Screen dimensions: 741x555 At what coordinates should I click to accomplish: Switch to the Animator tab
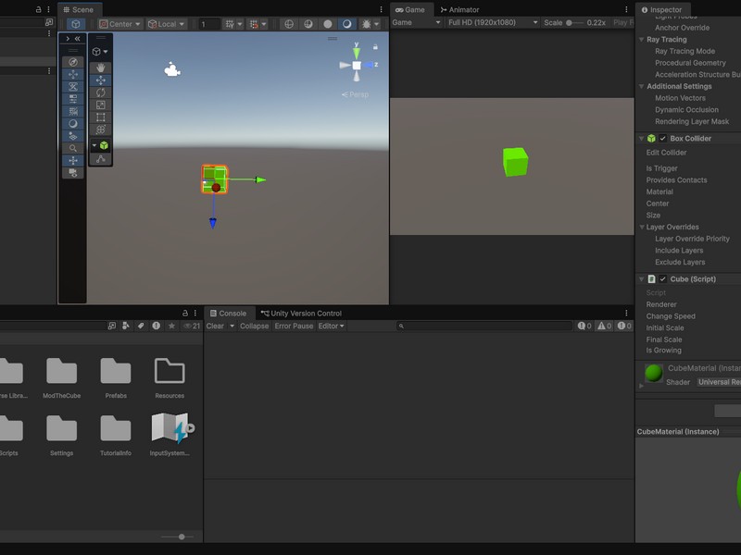pyautogui.click(x=459, y=9)
